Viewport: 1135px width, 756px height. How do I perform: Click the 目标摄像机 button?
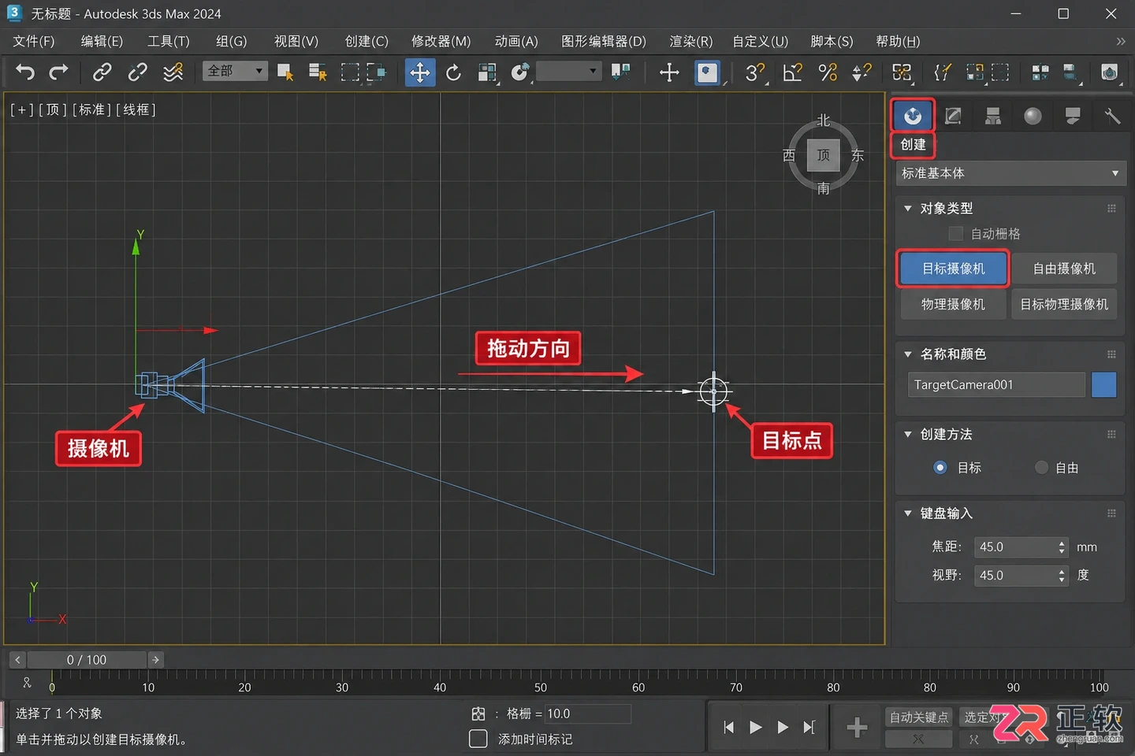point(953,269)
